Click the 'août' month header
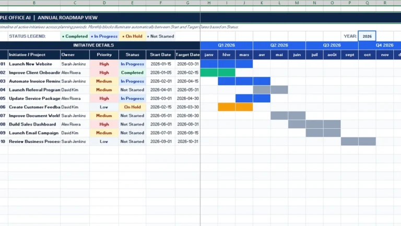 [x=332, y=54]
